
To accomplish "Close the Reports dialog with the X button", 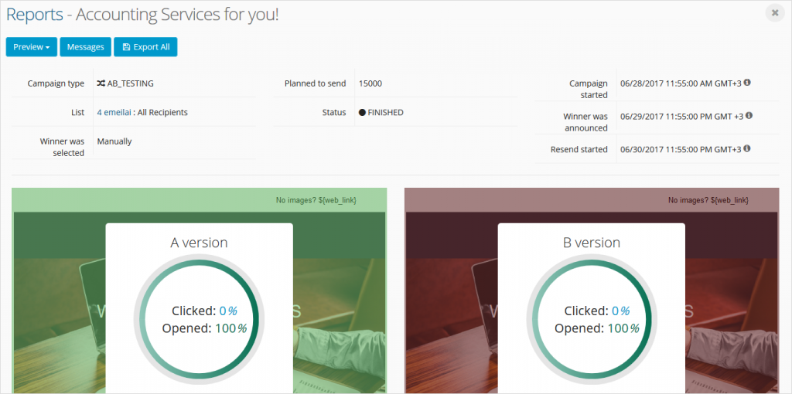I will pos(775,13).
